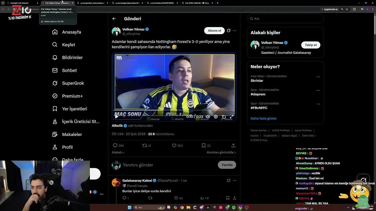Open the Alkolik user link
This screenshot has height=211, width=376.
(x=117, y=125)
